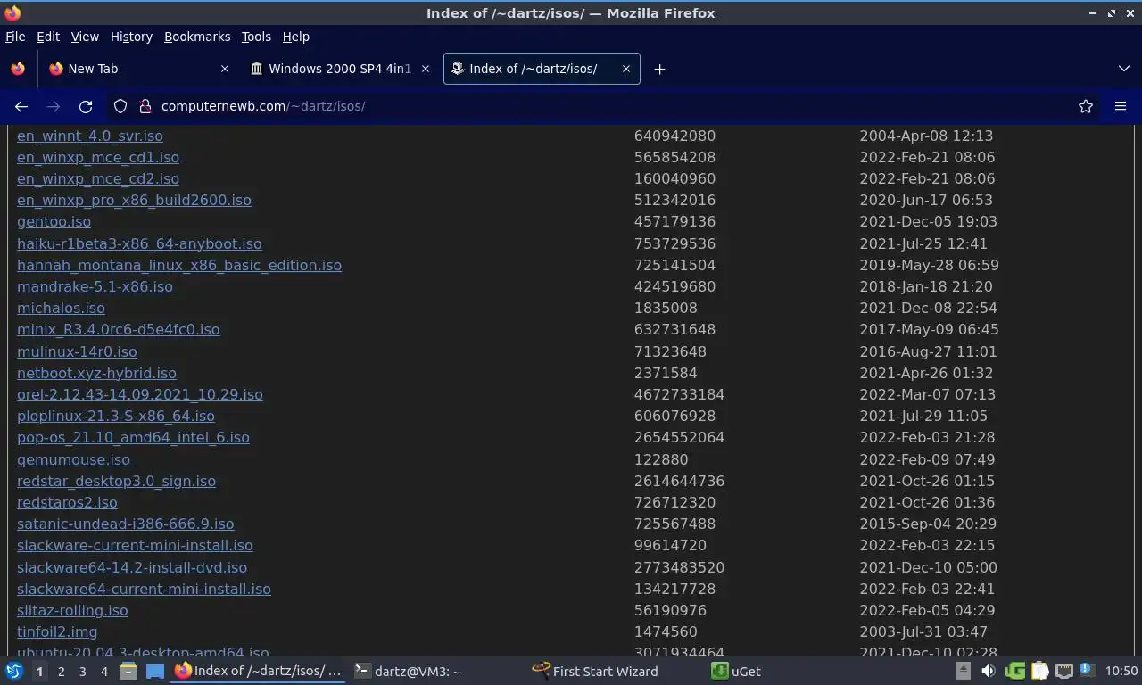This screenshot has height=685, width=1142.
Task: Open the en_winxp_mce_cd1.iso link
Action: point(98,158)
